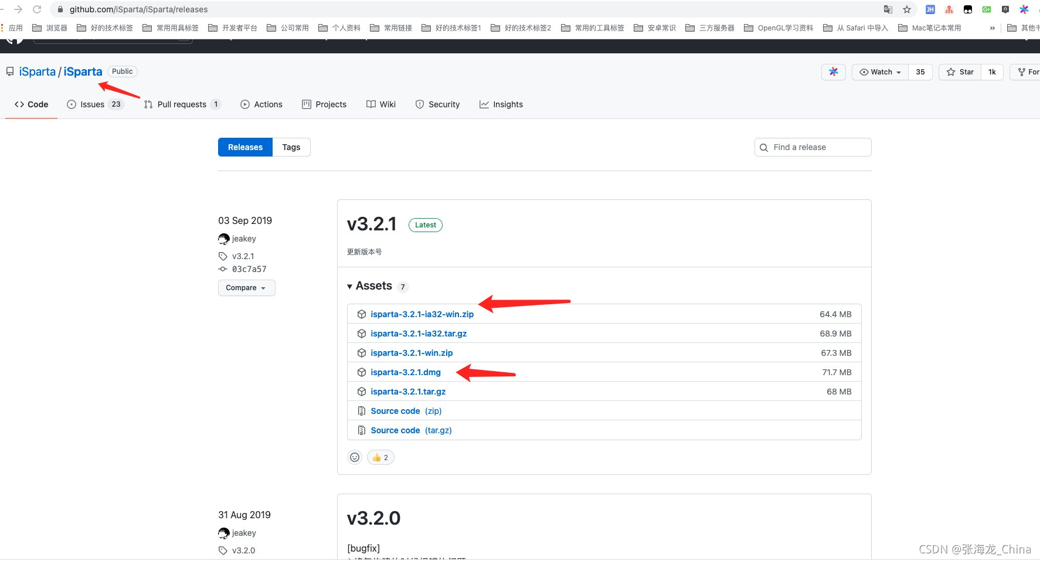Click the JH browser extension icon
1040x561 pixels.
[930, 9]
